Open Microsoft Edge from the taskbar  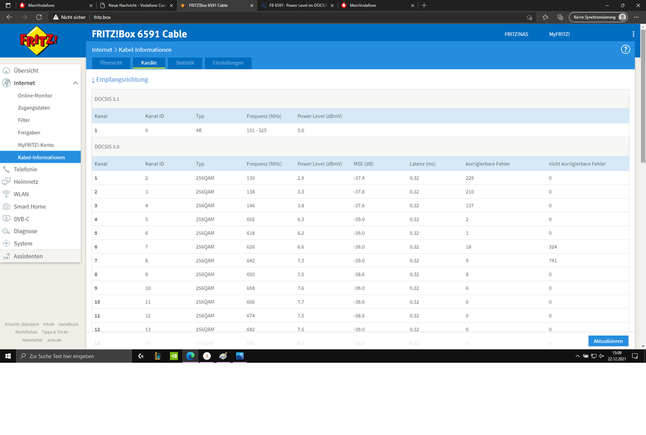tap(190, 356)
